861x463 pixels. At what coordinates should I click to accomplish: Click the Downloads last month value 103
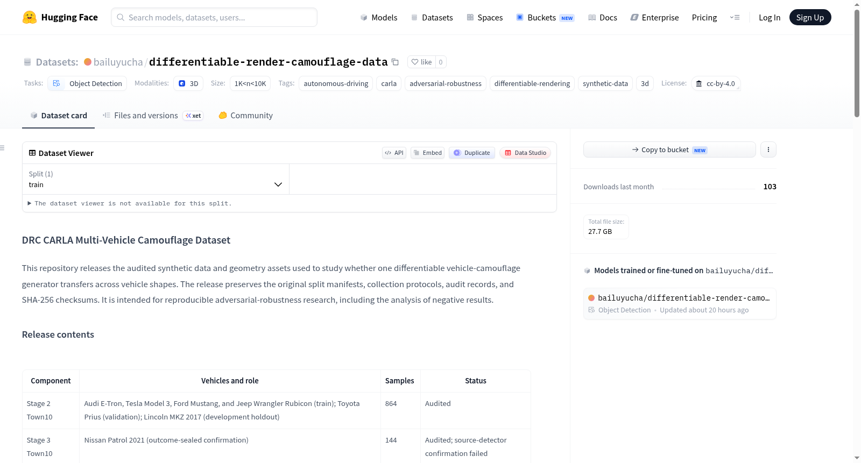click(770, 187)
